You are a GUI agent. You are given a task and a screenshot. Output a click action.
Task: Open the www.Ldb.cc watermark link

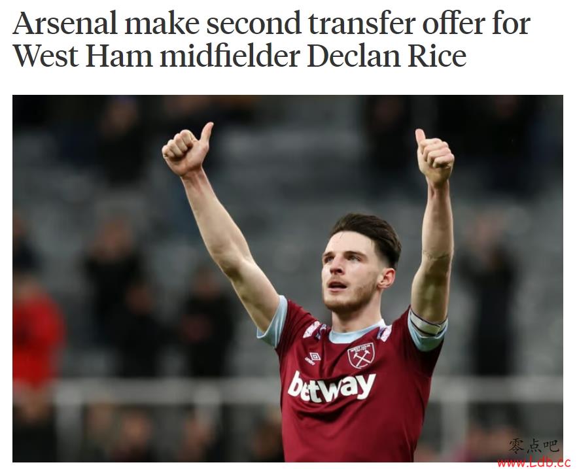click(533, 462)
